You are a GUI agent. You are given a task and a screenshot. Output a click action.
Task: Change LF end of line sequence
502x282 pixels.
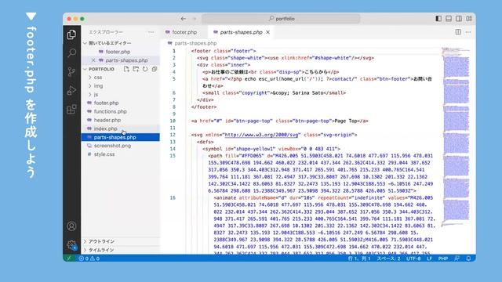click(x=429, y=258)
